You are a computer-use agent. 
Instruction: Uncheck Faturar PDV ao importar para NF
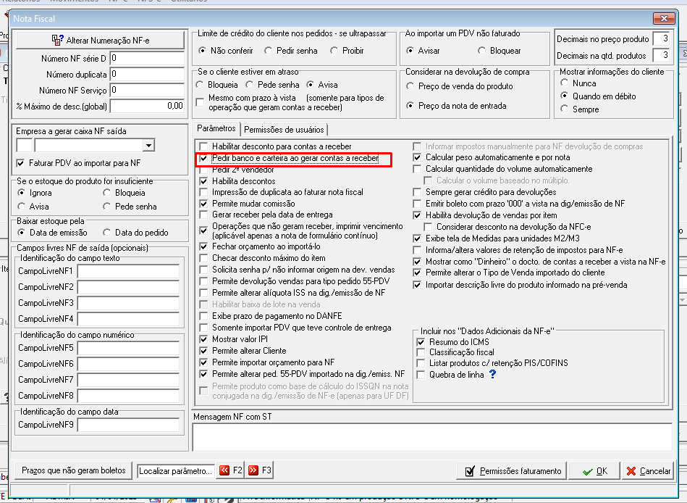pos(20,163)
